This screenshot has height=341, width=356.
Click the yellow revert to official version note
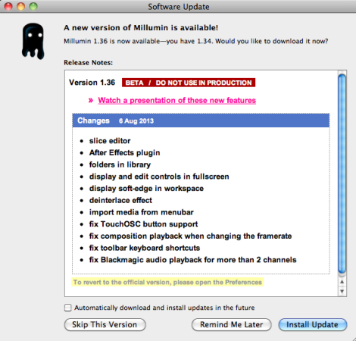click(x=167, y=282)
